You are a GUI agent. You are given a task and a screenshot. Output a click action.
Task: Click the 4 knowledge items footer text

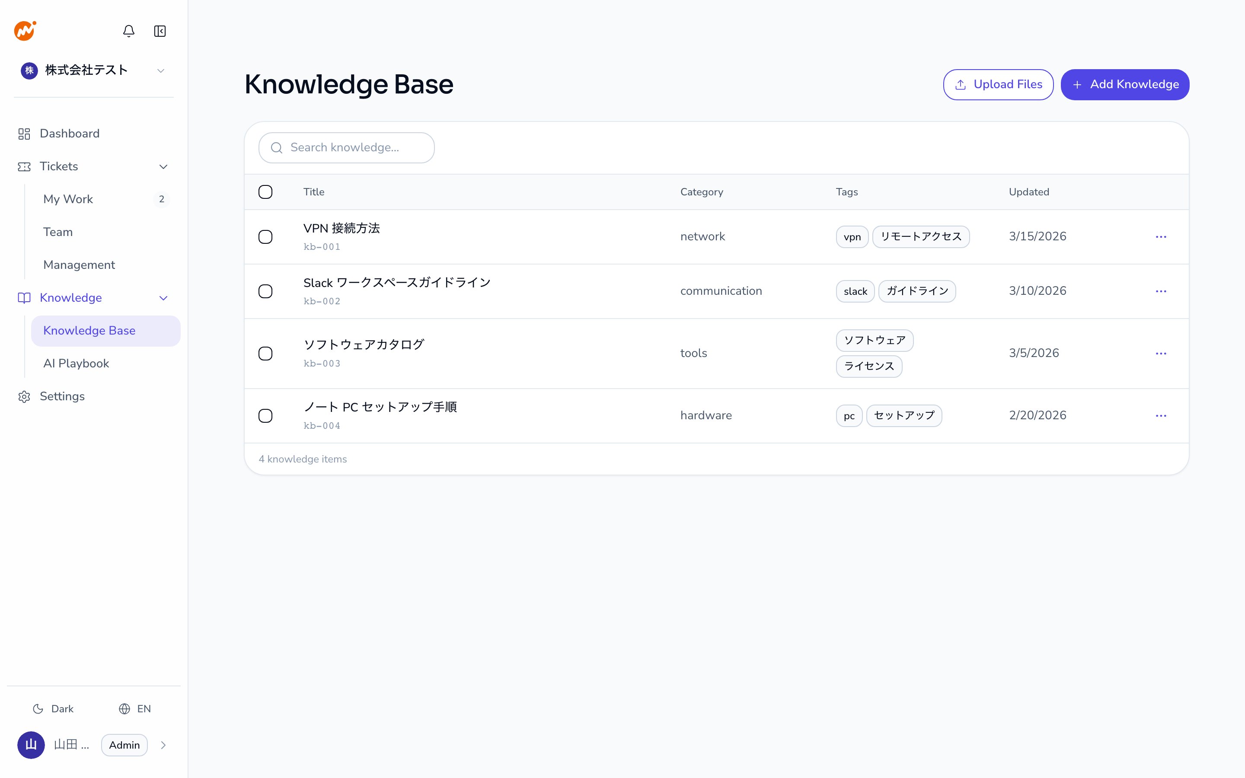[x=303, y=459]
